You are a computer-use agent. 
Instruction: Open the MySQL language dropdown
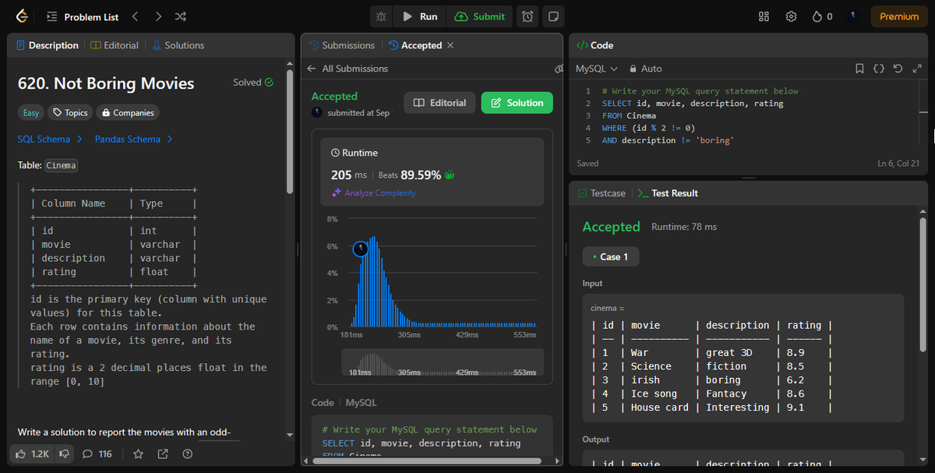(597, 69)
